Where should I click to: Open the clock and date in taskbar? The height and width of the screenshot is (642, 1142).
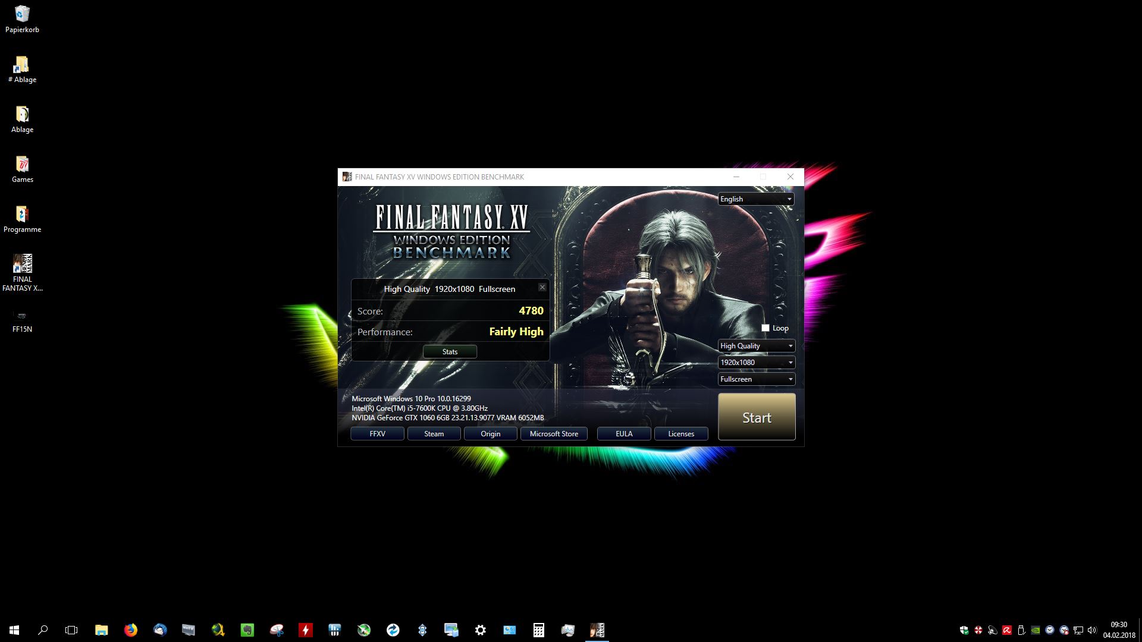pyautogui.click(x=1119, y=630)
